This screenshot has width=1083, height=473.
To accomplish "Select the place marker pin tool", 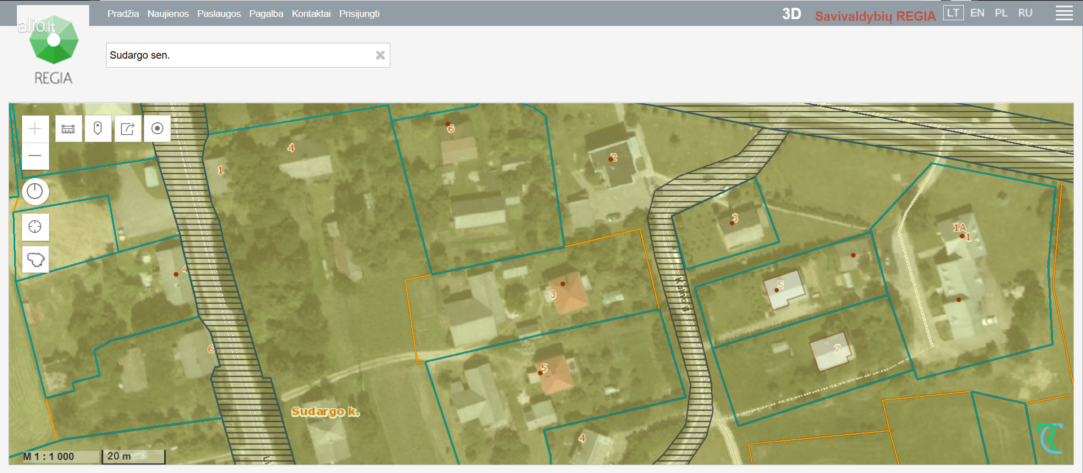I will point(98,129).
